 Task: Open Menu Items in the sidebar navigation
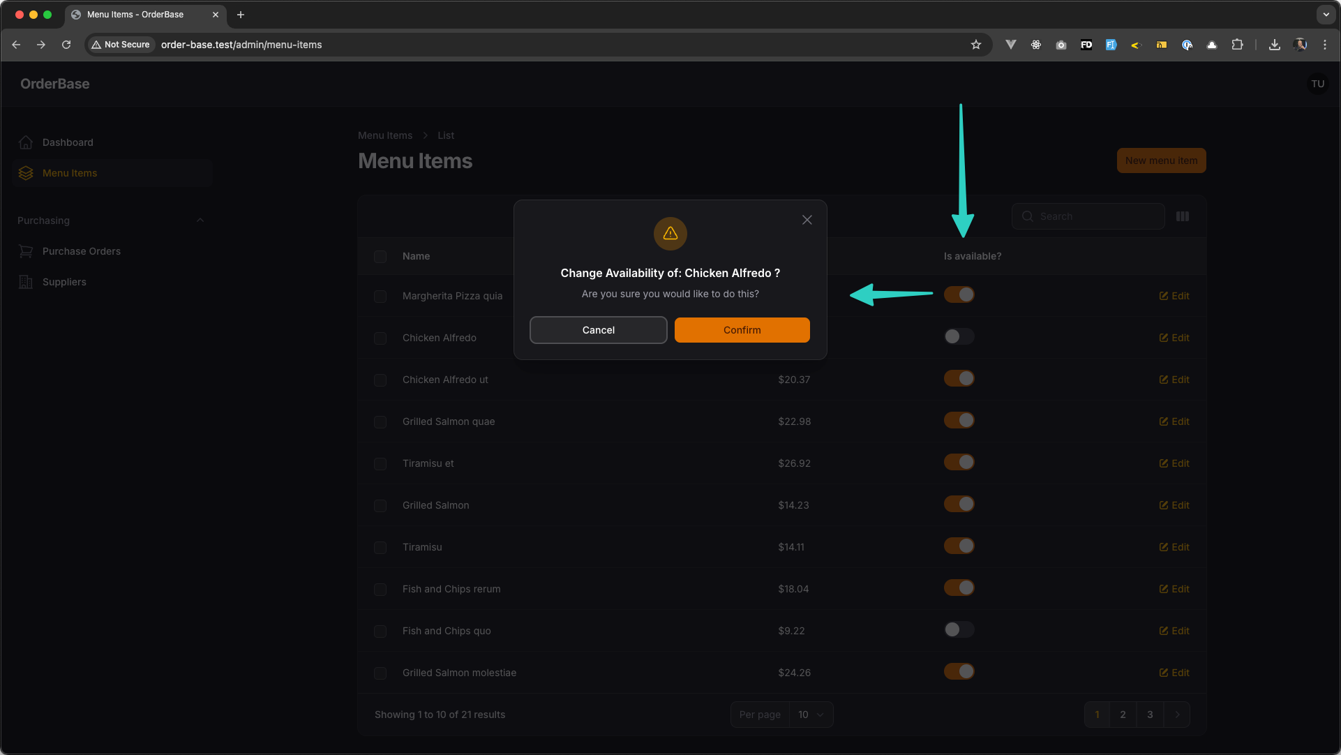coord(70,173)
